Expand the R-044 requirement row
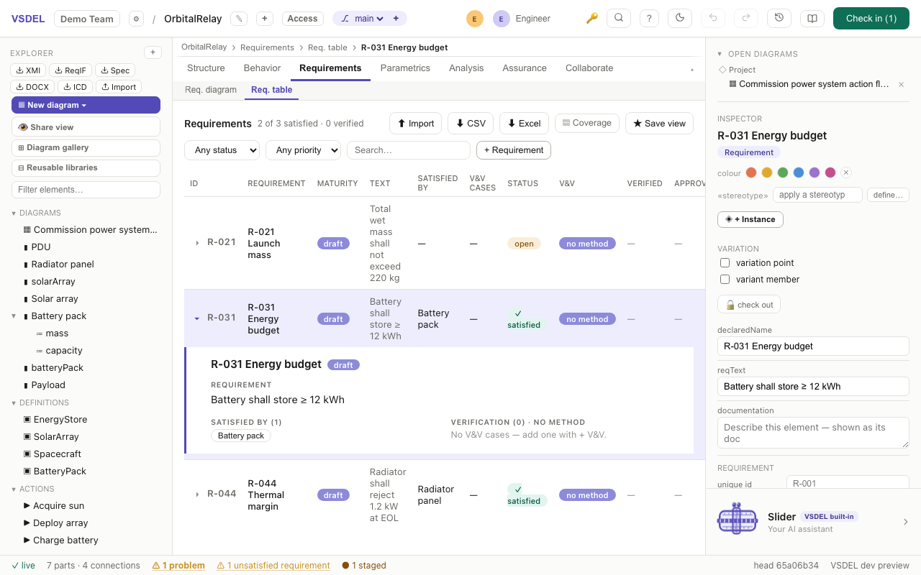The width and height of the screenshot is (921, 575). point(197,494)
